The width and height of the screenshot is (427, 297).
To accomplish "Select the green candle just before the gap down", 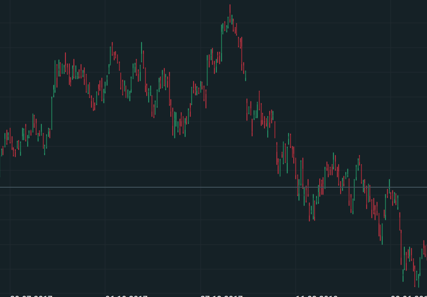I will (246, 76).
